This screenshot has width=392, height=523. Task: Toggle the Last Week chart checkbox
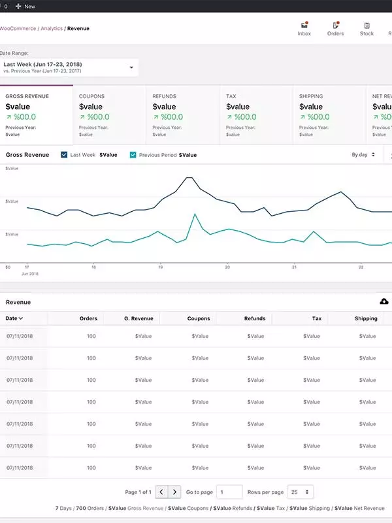64,155
